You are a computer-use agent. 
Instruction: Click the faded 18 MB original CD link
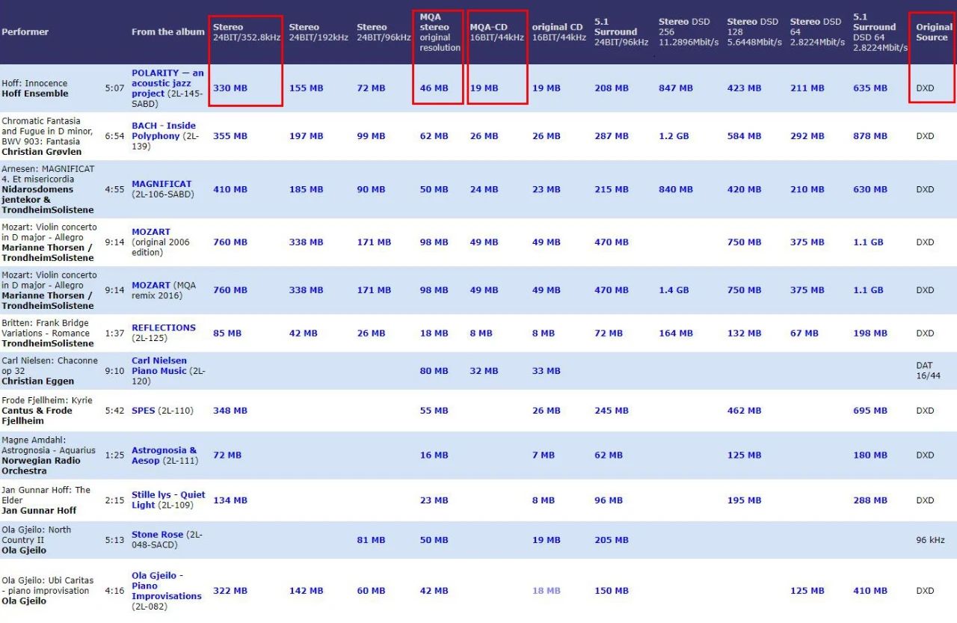546,591
